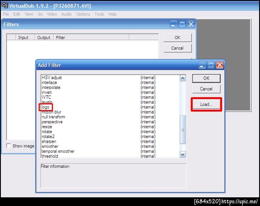This screenshot has height=206, width=260.
Task: Maximize the Filters window
Action: tap(182, 24)
